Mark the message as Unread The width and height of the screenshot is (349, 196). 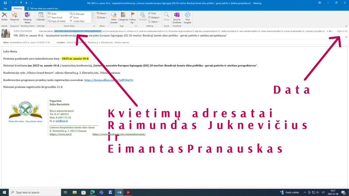(113, 18)
